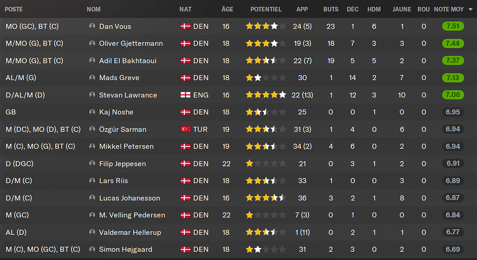Click the person icon beside Dan Vous
The image size is (477, 260).
pyautogui.click(x=92, y=26)
